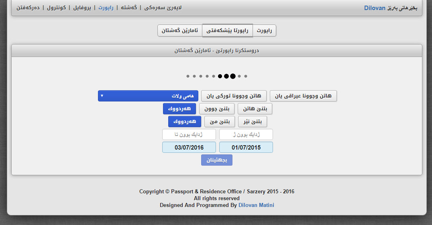Image resolution: width=432 pixels, height=225 pixels.
Task: Click the بجهئینان submit button
Action: point(217,160)
